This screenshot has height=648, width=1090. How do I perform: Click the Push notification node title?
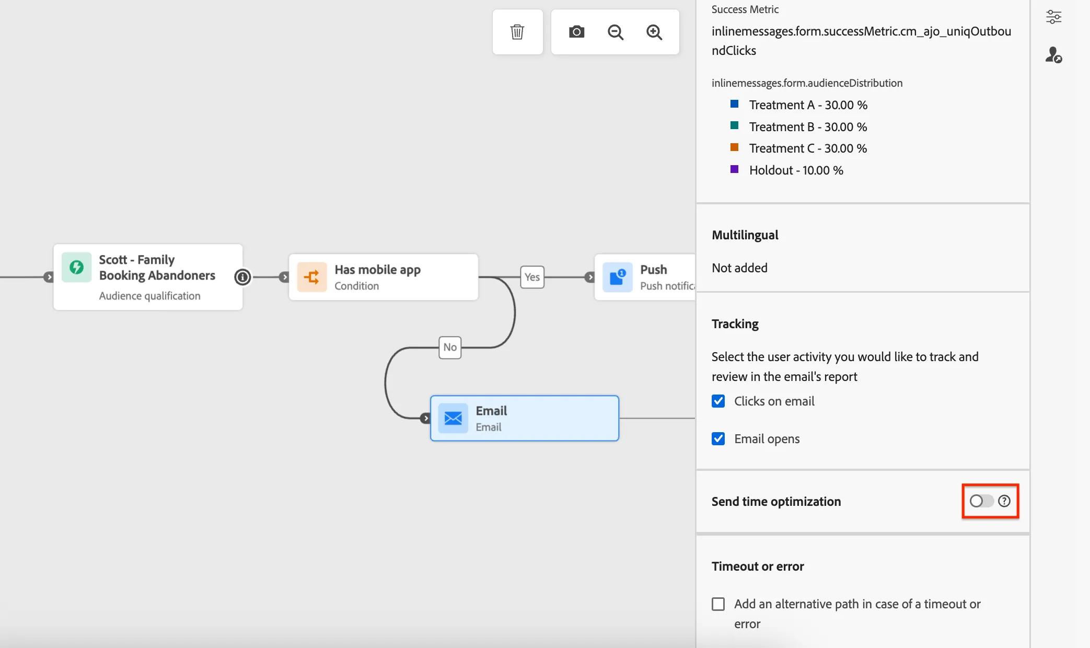coord(654,270)
